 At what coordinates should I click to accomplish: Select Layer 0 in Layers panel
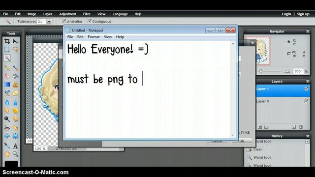283,101
